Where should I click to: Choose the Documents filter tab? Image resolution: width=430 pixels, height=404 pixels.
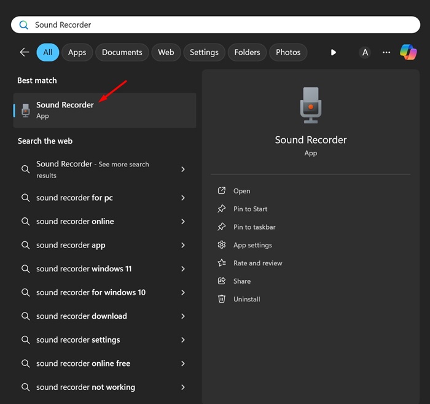[x=122, y=52]
